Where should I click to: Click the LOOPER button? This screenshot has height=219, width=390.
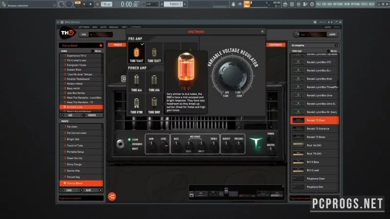point(332,35)
